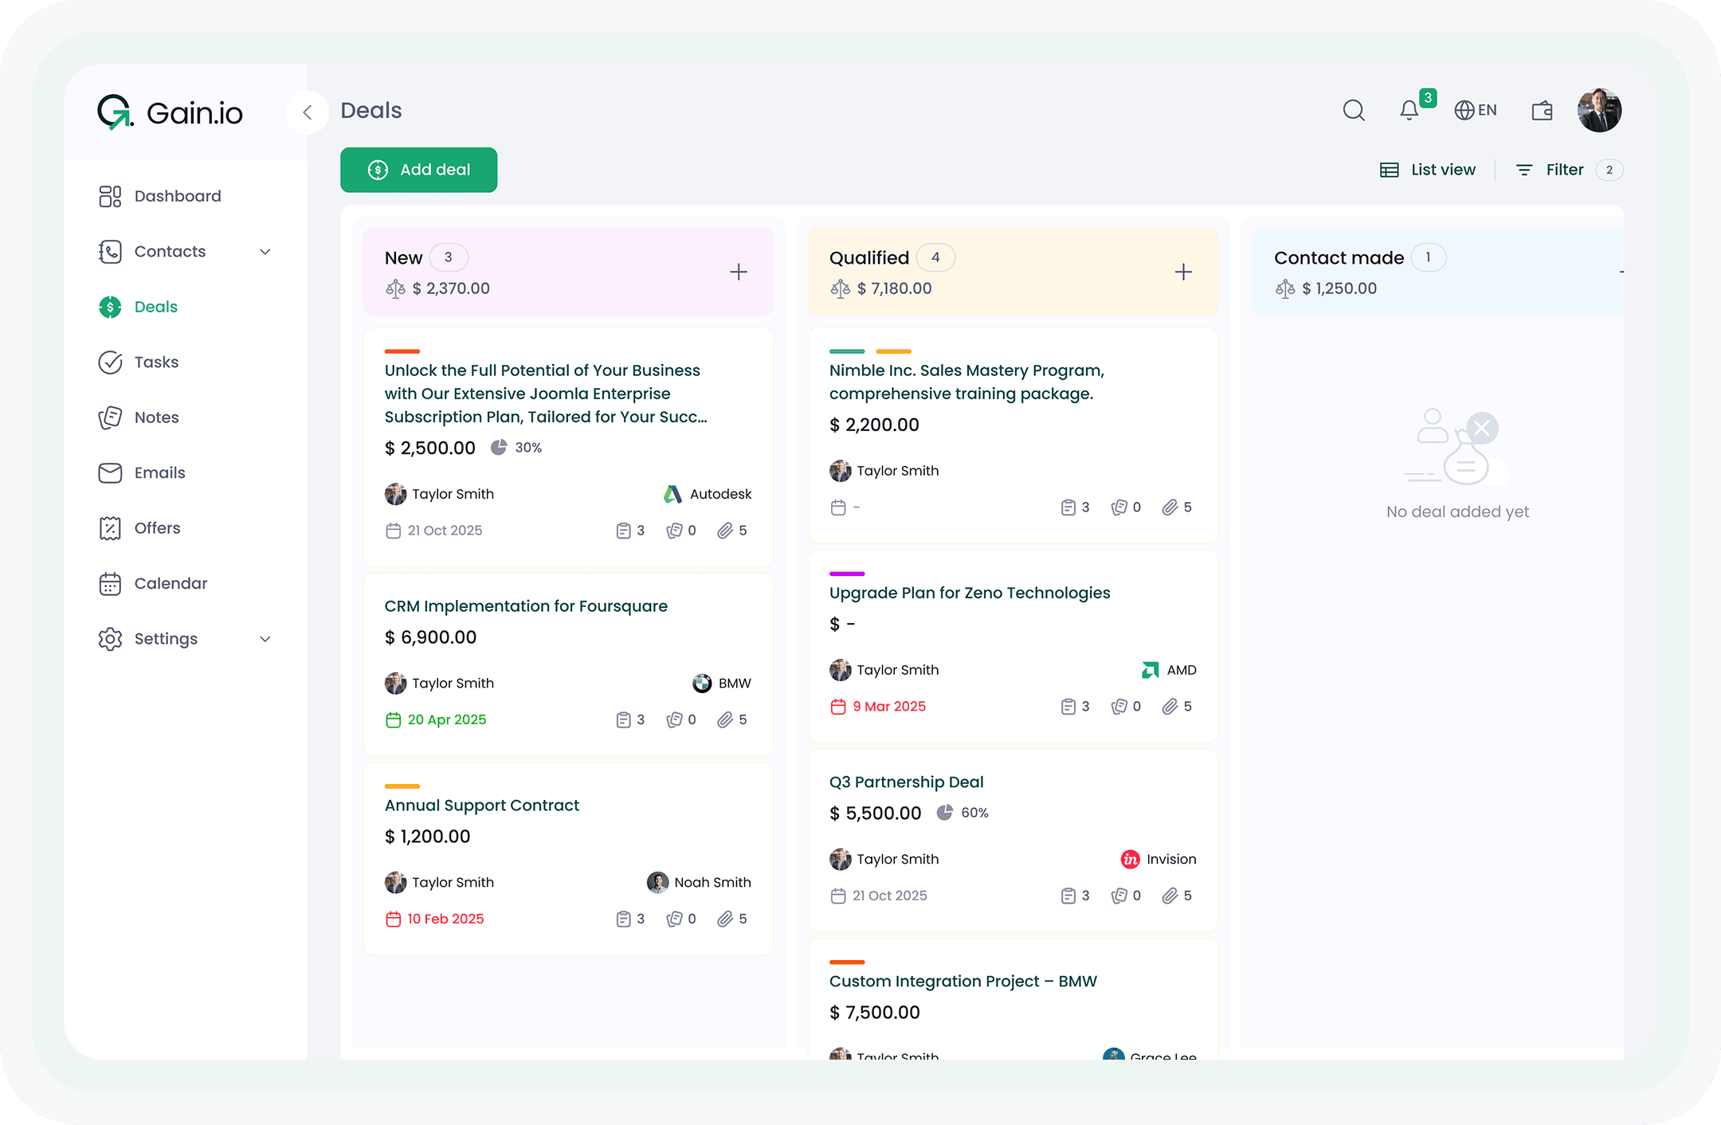Screen dimensions: 1721x1125
Task: Click attachment paperclip on CRM Implementation card
Action: pos(725,719)
